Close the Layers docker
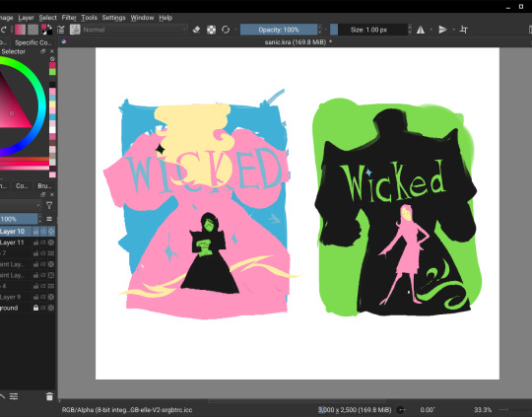Screen dimensions: 532x417 click(52, 194)
